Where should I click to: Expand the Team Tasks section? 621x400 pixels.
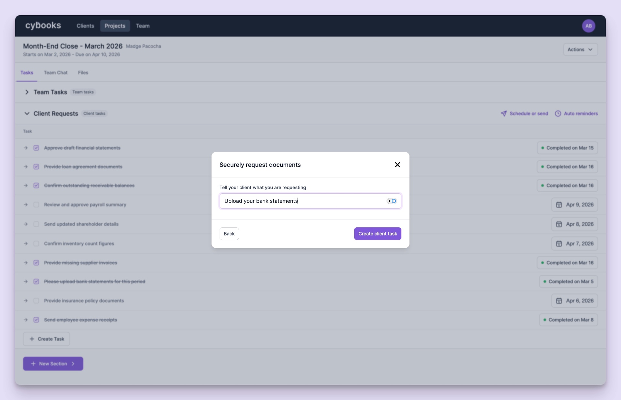27,92
